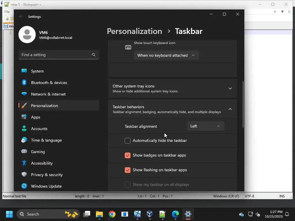Viewport: 295px width, 221px height.
Task: Click the taskbar Search box
Action: point(48,214)
